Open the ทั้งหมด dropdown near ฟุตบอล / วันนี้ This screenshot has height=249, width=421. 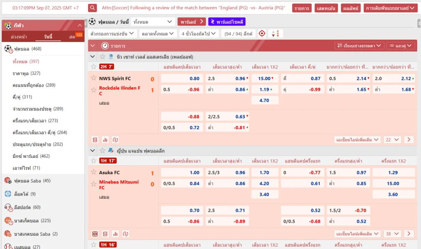click(x=153, y=21)
